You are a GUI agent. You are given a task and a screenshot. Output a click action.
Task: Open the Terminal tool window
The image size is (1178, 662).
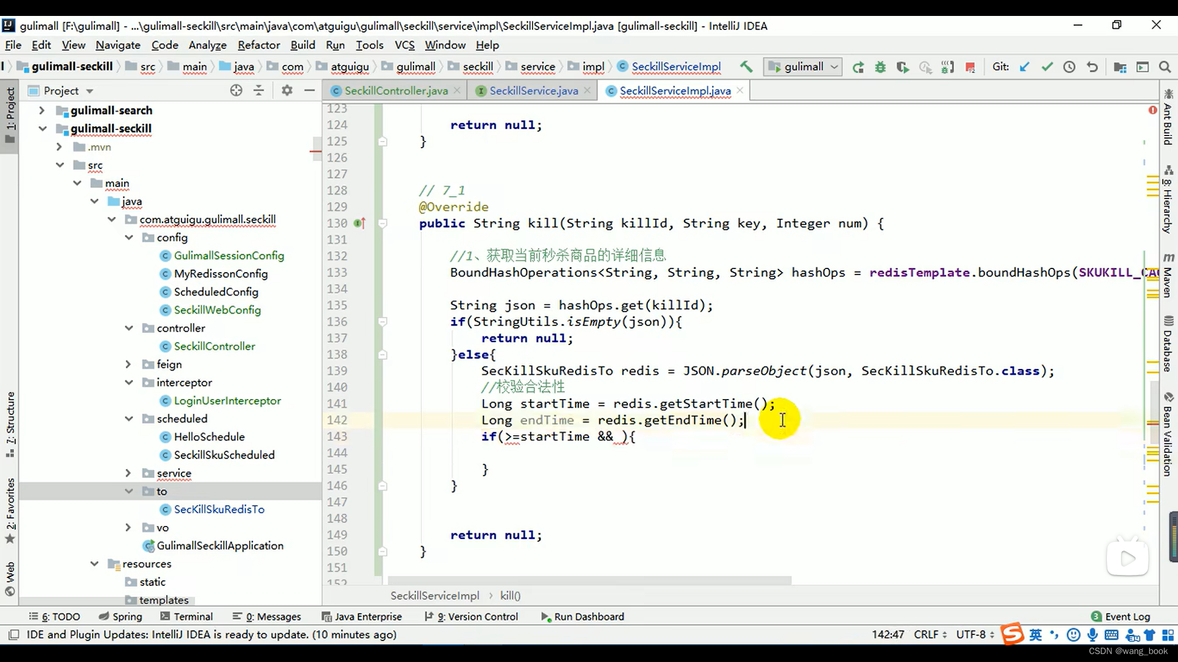pyautogui.click(x=187, y=617)
